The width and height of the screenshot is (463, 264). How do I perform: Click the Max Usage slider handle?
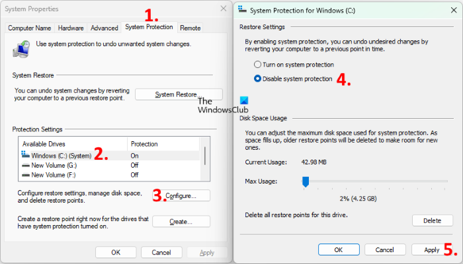(x=306, y=181)
